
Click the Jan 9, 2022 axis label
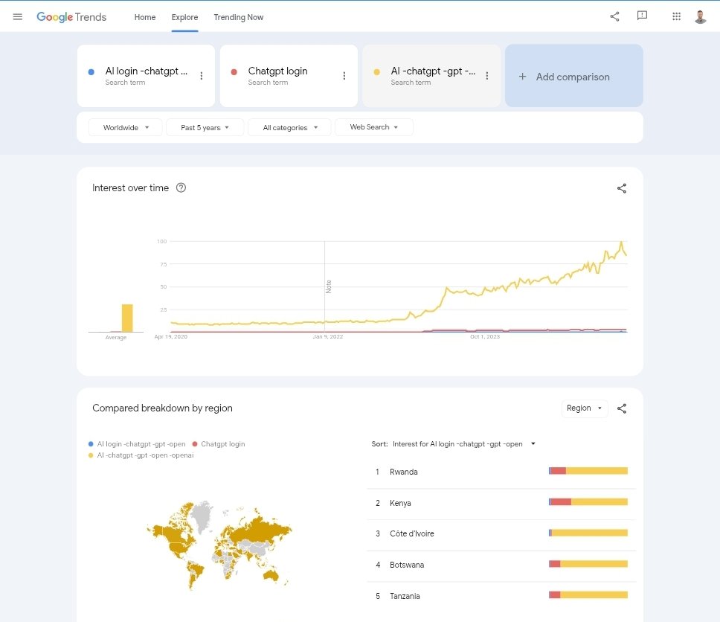[x=328, y=337]
